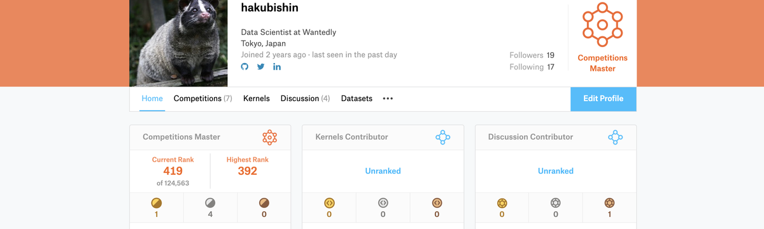This screenshot has height=229, width=764.
Task: Click the Kernels Contributor card header icon
Action: (x=443, y=137)
